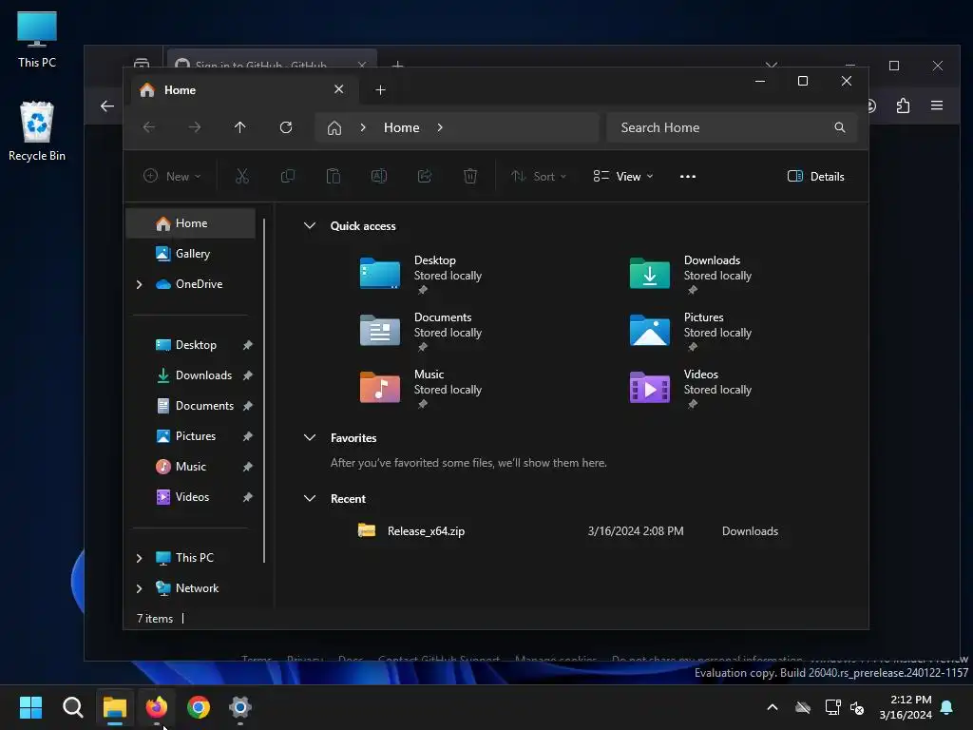Open the Downloads folder in Quick access
973x730 pixels.
[x=692, y=273]
